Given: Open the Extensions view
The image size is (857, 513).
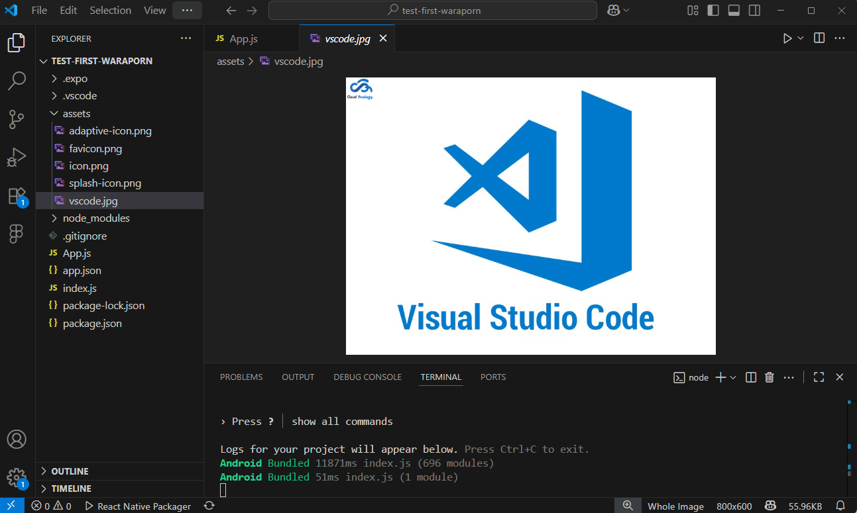Looking at the screenshot, I should (x=17, y=196).
